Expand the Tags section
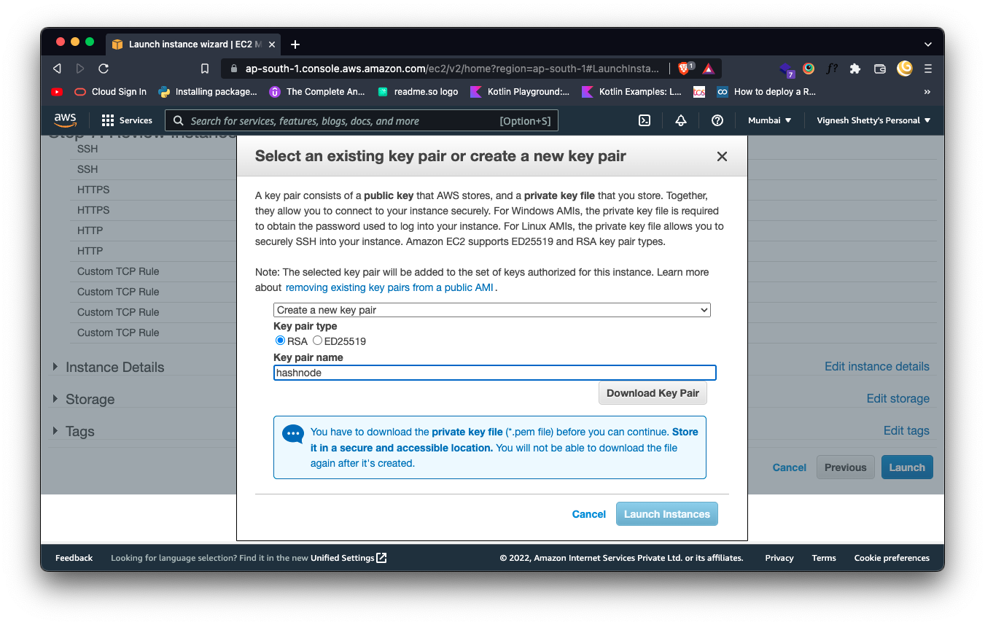 pyautogui.click(x=55, y=431)
